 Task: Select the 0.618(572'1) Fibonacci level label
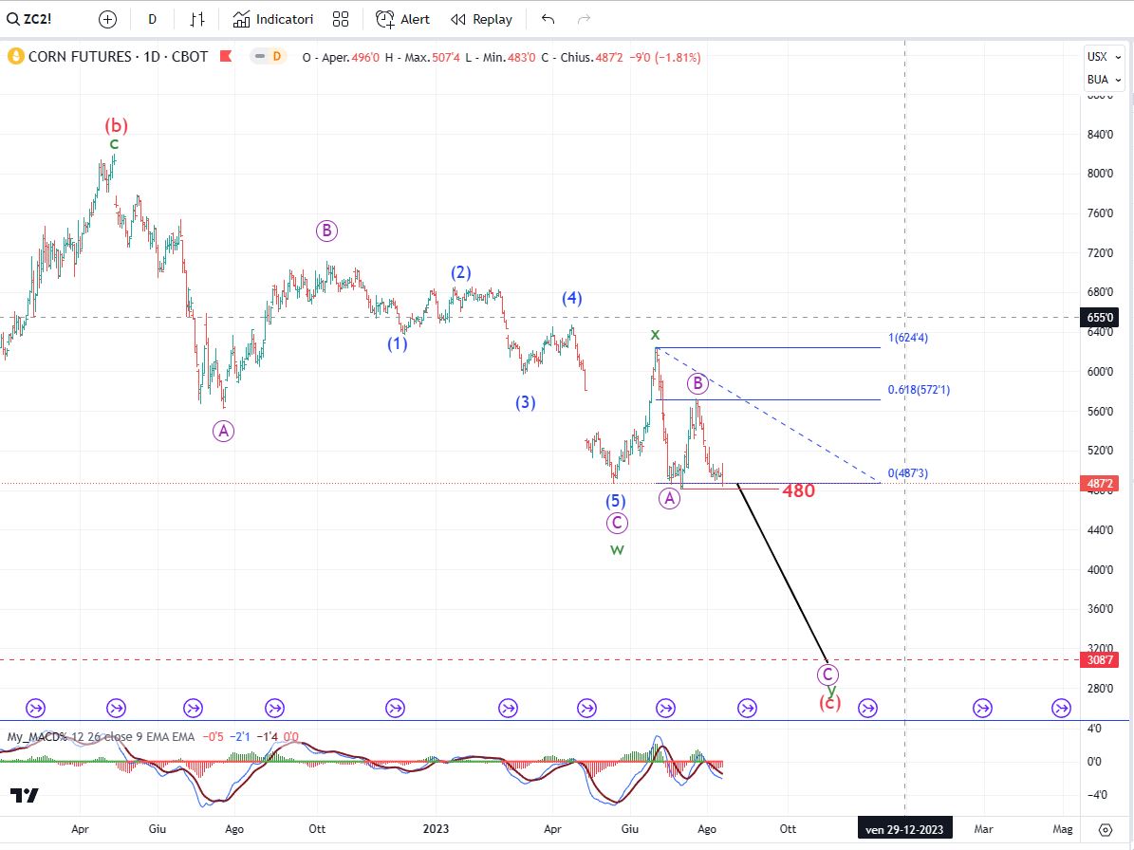[x=919, y=390]
